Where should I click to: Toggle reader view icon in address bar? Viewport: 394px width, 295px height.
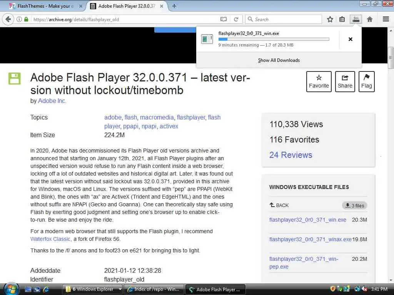click(x=224, y=19)
